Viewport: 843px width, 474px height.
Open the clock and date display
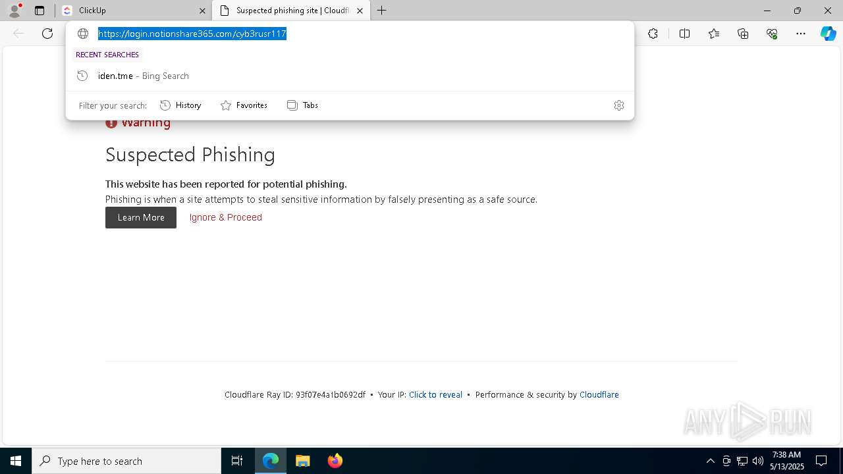pyautogui.click(x=786, y=461)
